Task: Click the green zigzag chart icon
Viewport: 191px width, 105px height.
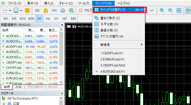Action: coord(152,11)
